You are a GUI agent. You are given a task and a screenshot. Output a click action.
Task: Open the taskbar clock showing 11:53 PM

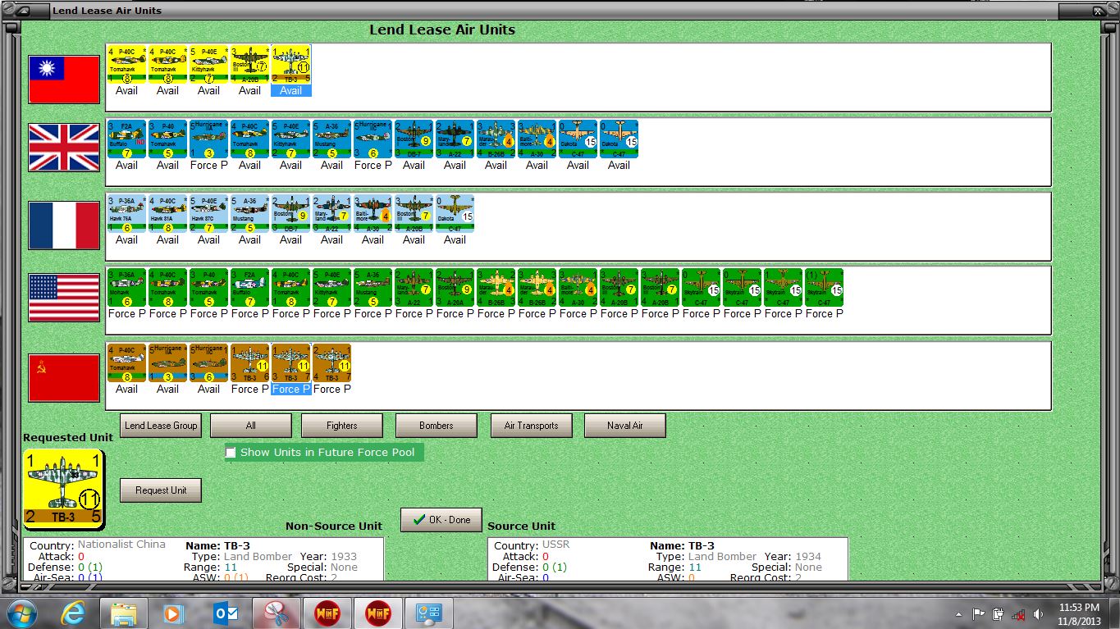(x=1078, y=613)
